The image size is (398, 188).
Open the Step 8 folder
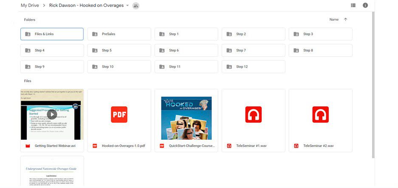point(321,50)
